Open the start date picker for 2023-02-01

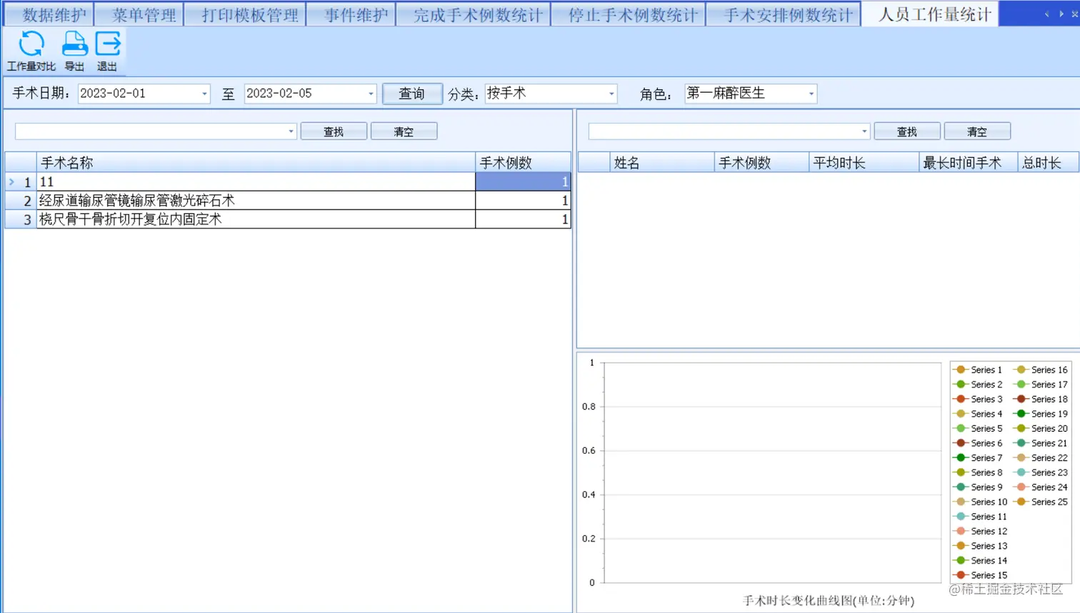205,93
